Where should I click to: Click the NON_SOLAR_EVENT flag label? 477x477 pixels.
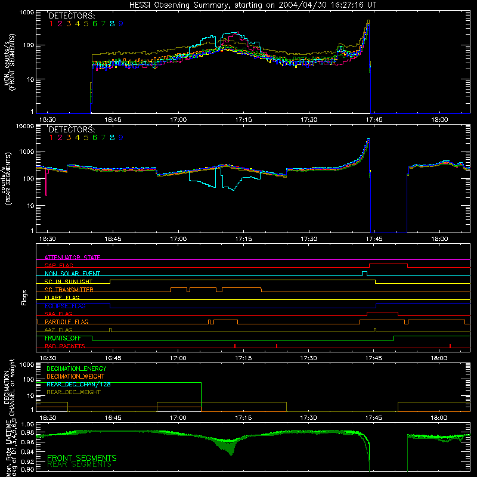click(72, 274)
